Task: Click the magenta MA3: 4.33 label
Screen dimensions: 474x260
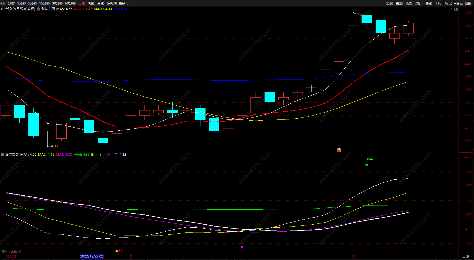Action: click(x=64, y=155)
